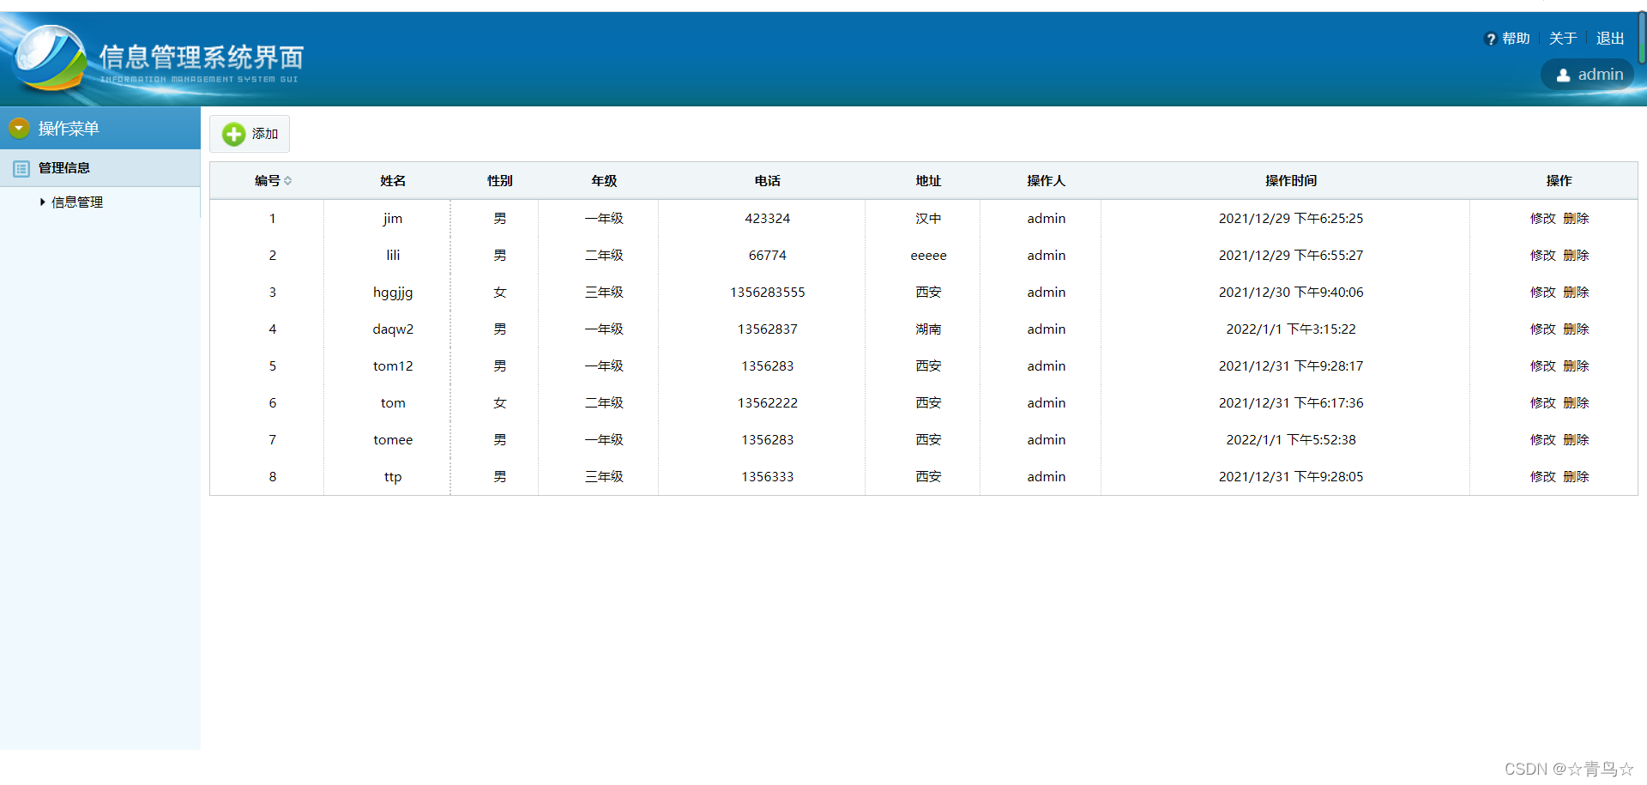Click the page vertical scrollbar
1647x785 pixels.
(1642, 38)
